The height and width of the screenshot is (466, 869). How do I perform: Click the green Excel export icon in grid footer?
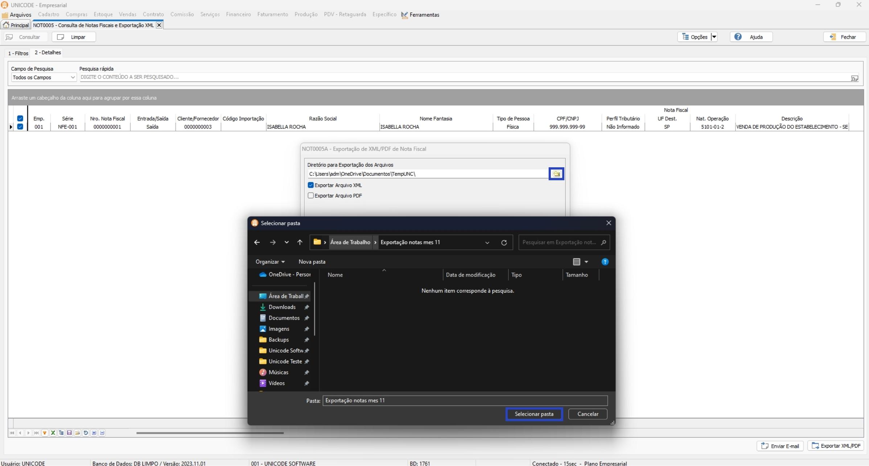click(x=53, y=433)
